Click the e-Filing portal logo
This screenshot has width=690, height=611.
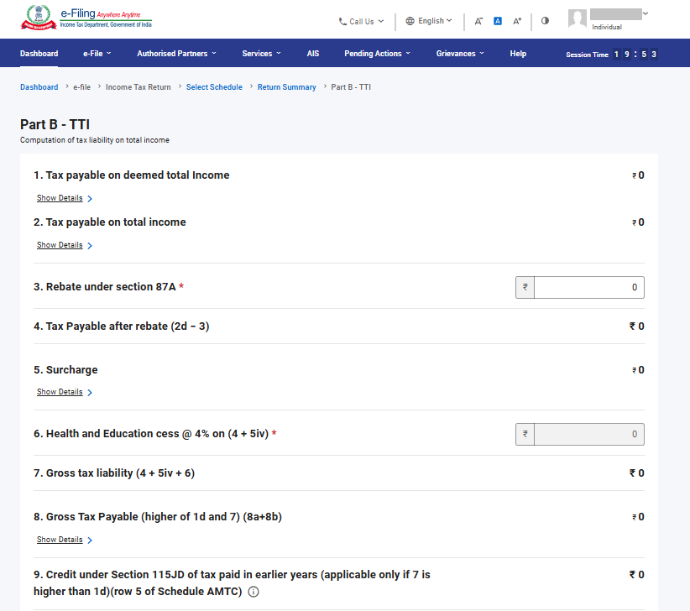(86, 18)
